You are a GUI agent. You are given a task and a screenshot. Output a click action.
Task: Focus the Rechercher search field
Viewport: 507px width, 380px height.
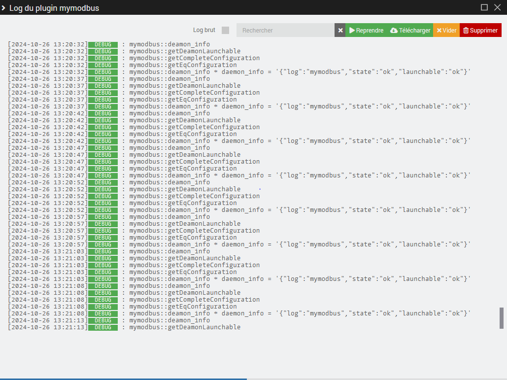285,31
